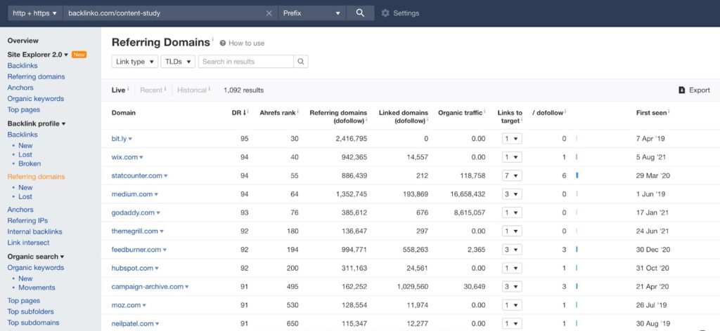Click the info icon next to First seen header

tap(669, 111)
